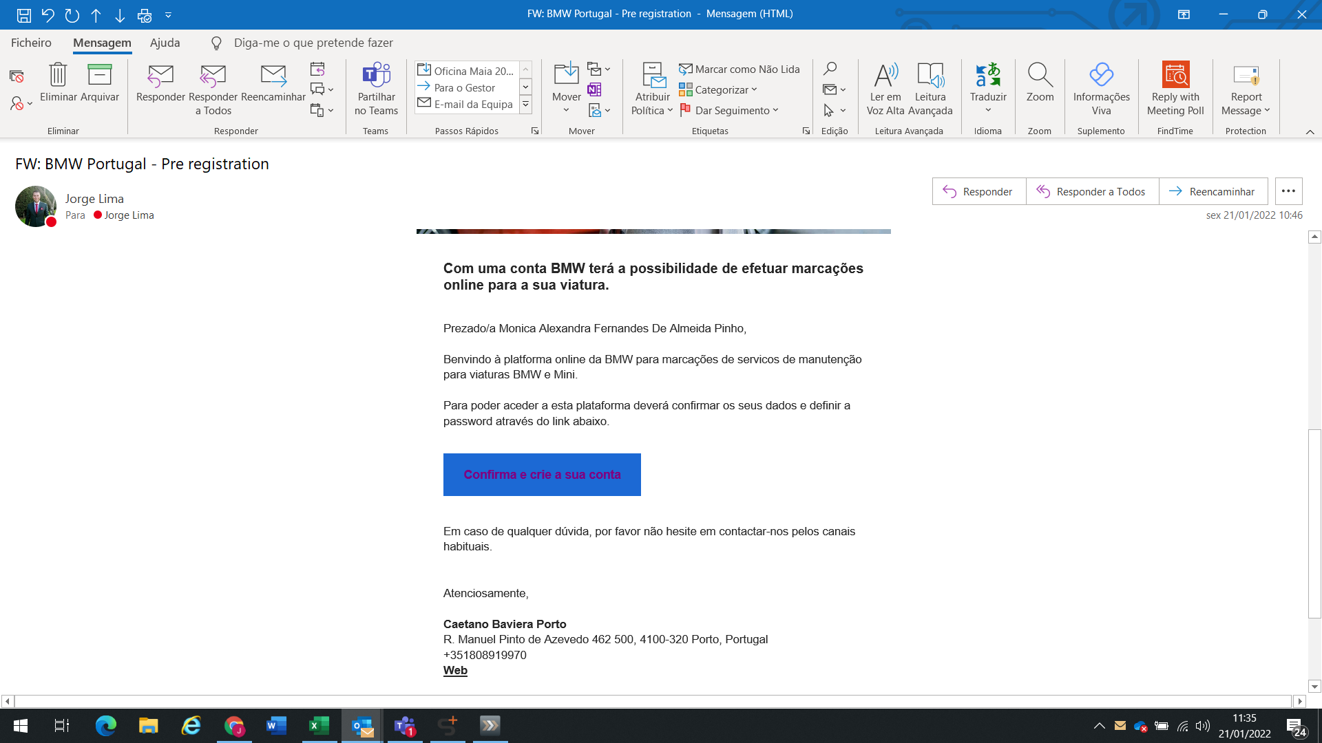The image size is (1322, 743).
Task: Share the email with Partilhar no Teams
Action: 376,89
